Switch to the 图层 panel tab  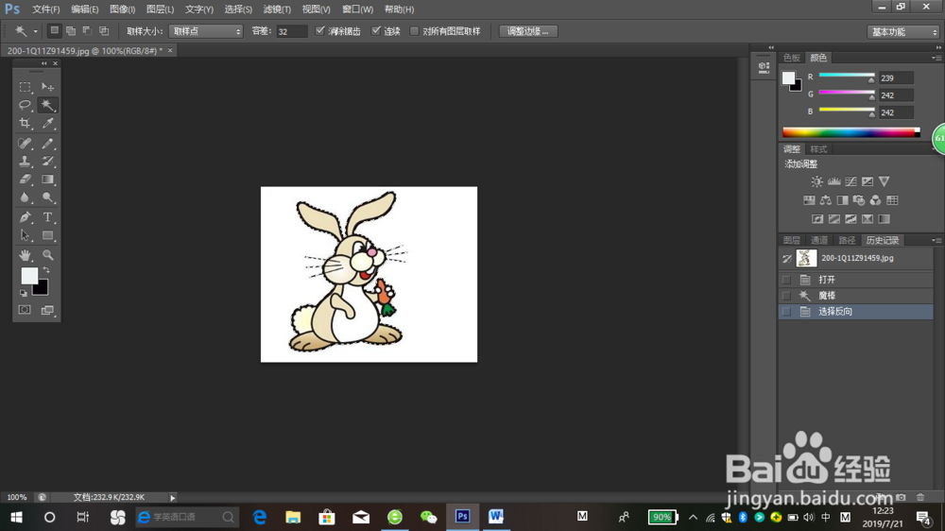[792, 240]
